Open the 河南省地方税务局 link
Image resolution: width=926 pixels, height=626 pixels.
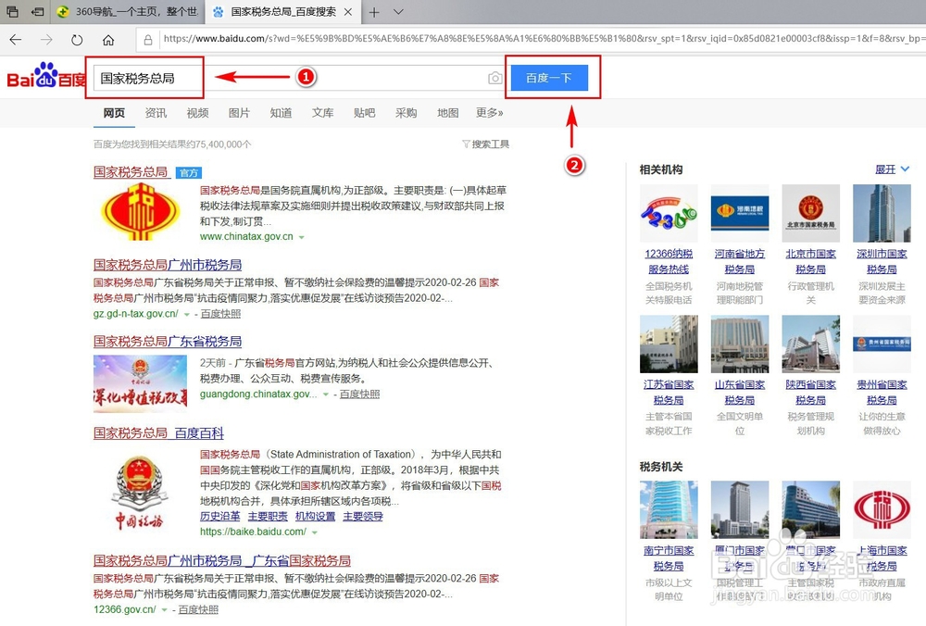coord(739,261)
